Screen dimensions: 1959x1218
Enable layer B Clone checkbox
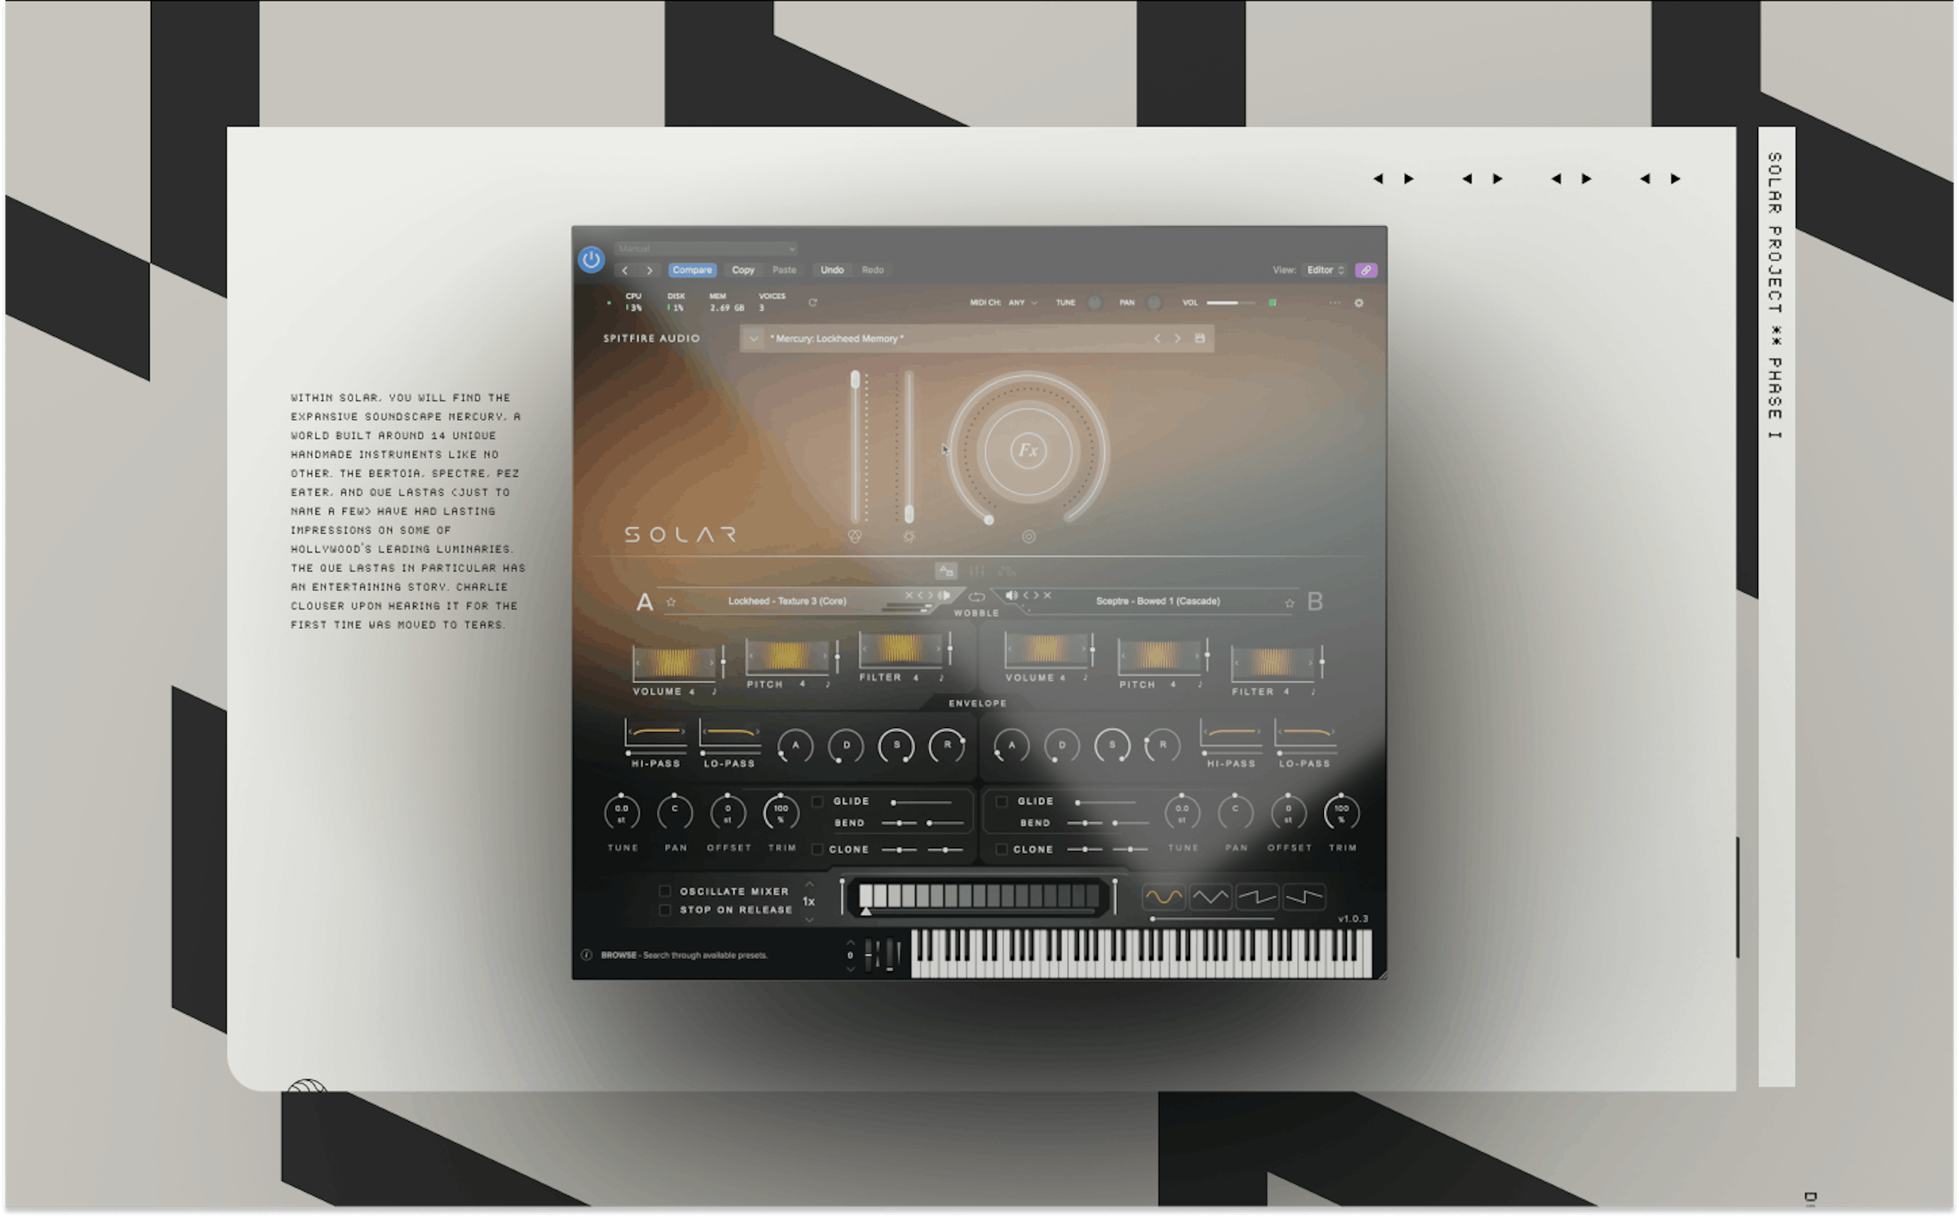pos(1002,850)
